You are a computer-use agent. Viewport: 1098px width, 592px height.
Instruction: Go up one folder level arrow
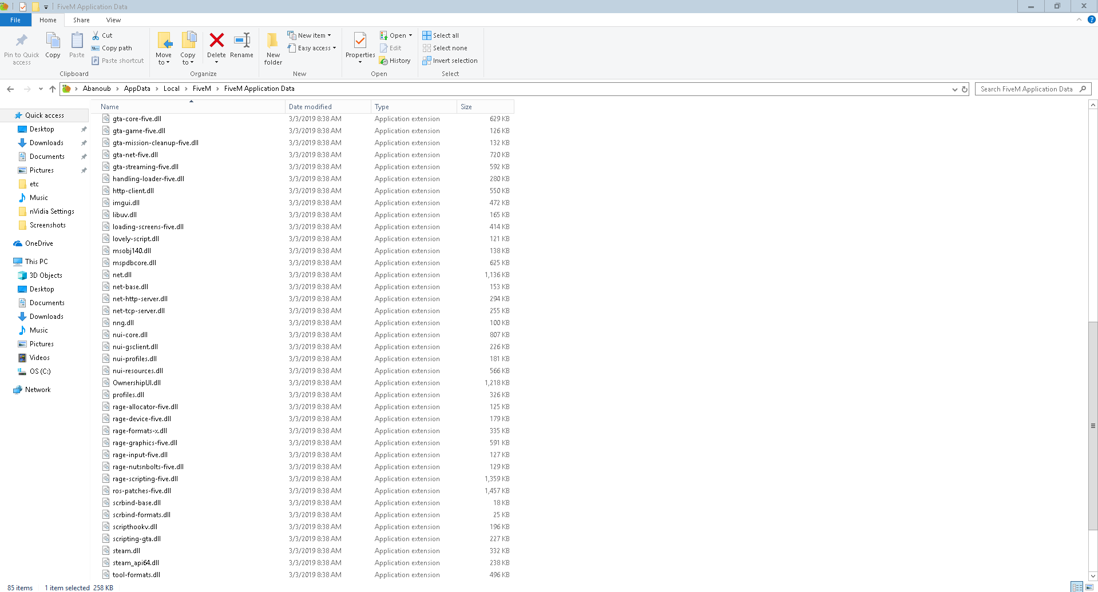[53, 89]
